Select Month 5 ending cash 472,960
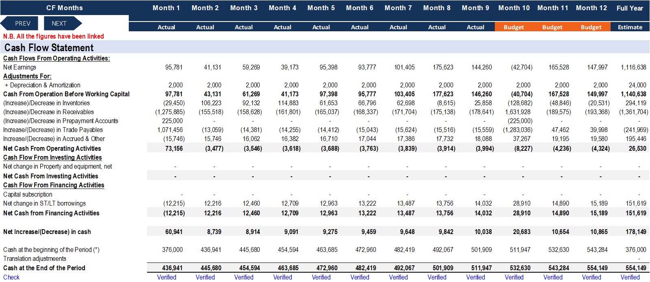Screen dimensions: 650x282 coord(327,268)
